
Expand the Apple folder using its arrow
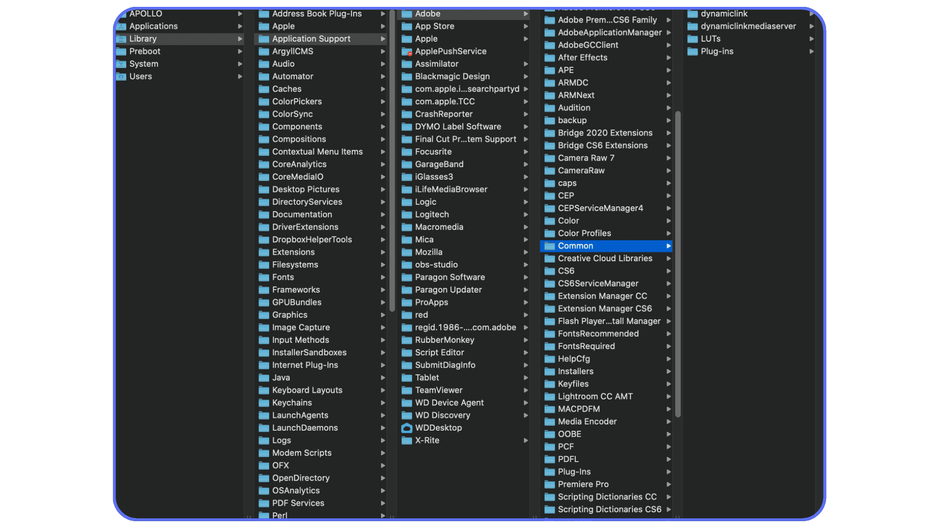(x=382, y=26)
